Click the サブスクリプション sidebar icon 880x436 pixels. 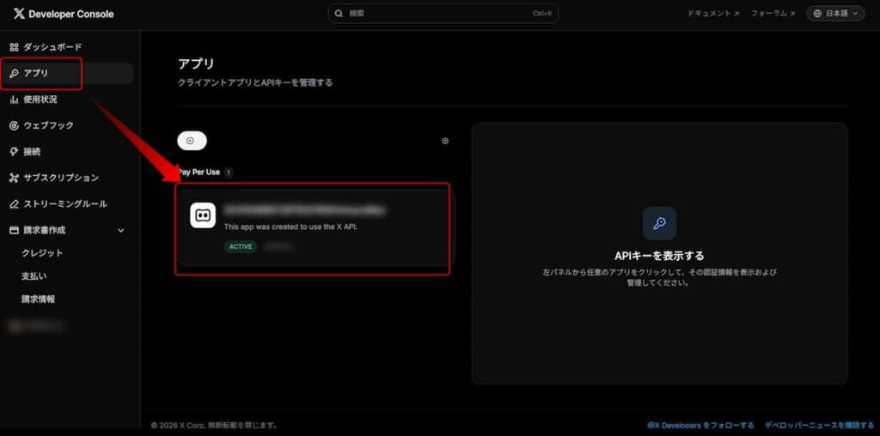[x=14, y=179]
